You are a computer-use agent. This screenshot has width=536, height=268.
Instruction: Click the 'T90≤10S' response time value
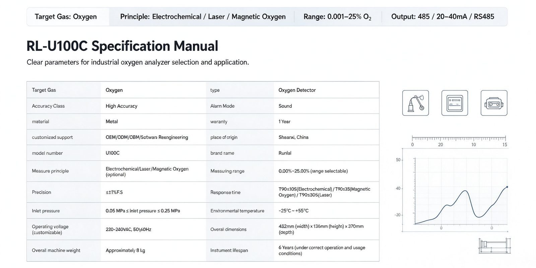pos(324,192)
